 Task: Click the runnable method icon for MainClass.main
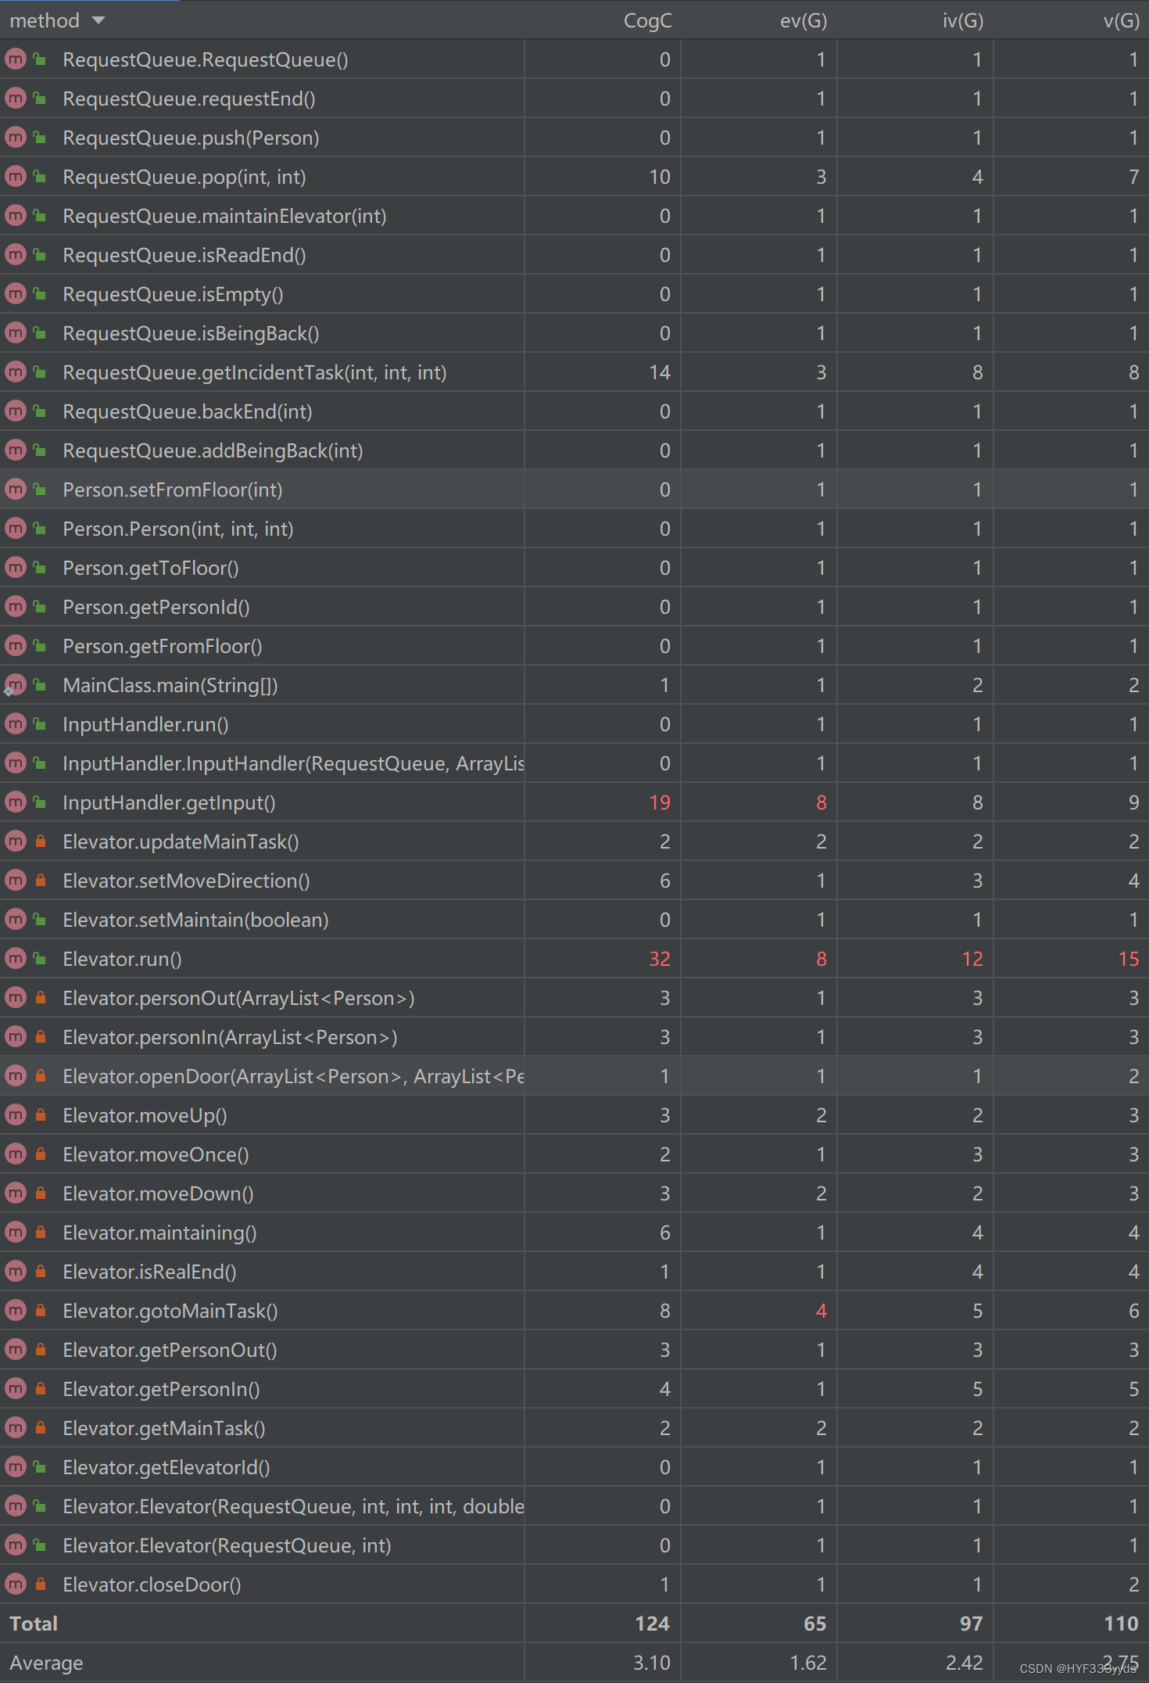(16, 685)
